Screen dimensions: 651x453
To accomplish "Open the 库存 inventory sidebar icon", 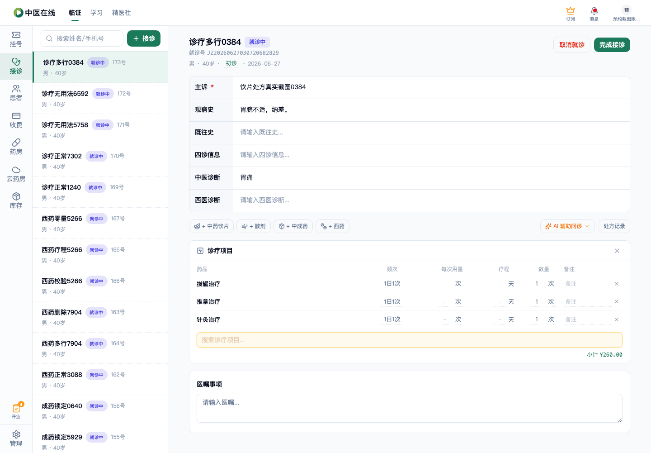I will coord(16,201).
